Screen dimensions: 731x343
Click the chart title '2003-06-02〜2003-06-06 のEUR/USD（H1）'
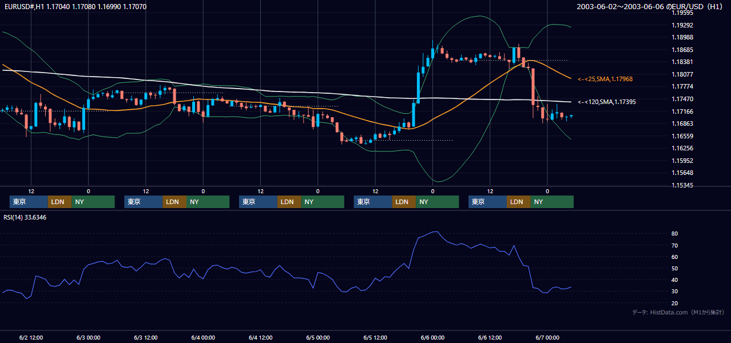(x=651, y=7)
